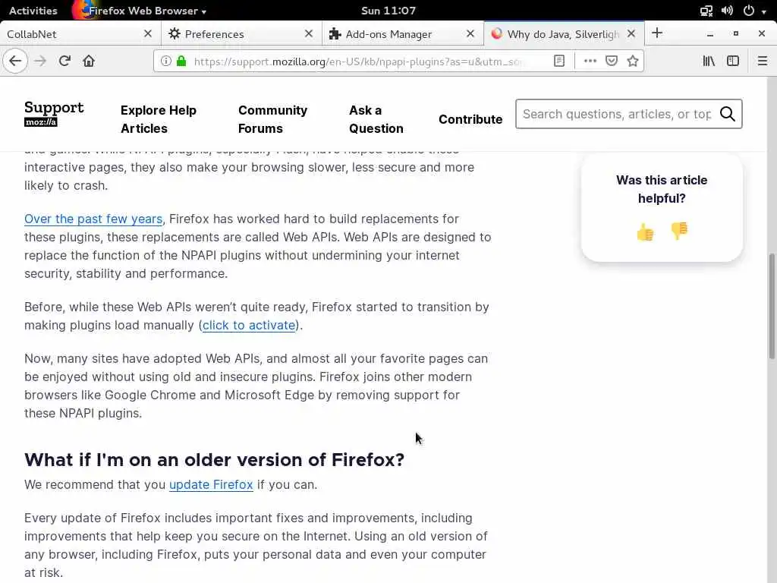Open page actions three-dots menu
This screenshot has height=583, width=777.
590,61
